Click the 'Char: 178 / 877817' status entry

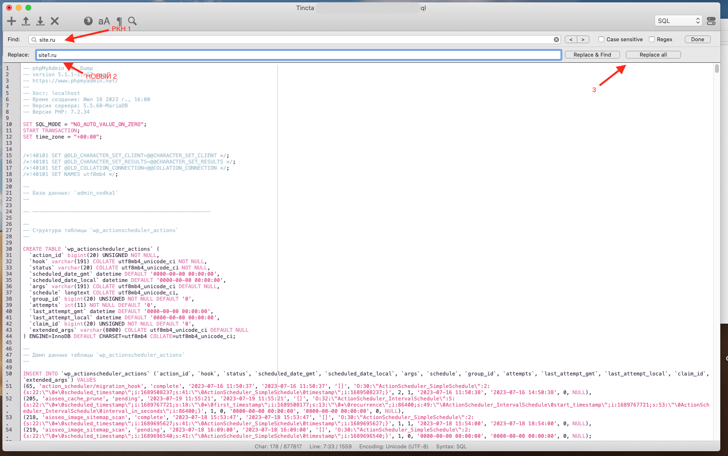(278, 446)
